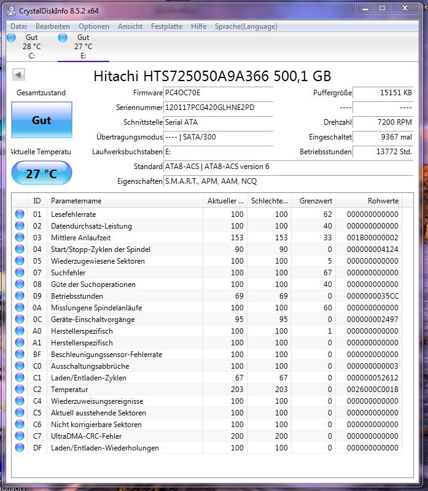Select the Lesefehlerrate parameter name
The image size is (428, 491).
74,214
